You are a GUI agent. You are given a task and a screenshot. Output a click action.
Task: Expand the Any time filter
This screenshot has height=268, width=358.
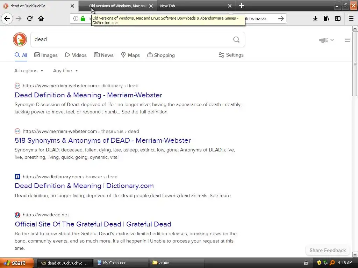pyautogui.click(x=65, y=70)
